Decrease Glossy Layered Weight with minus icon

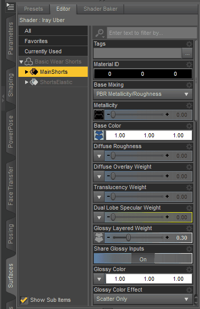[x=108, y=237]
